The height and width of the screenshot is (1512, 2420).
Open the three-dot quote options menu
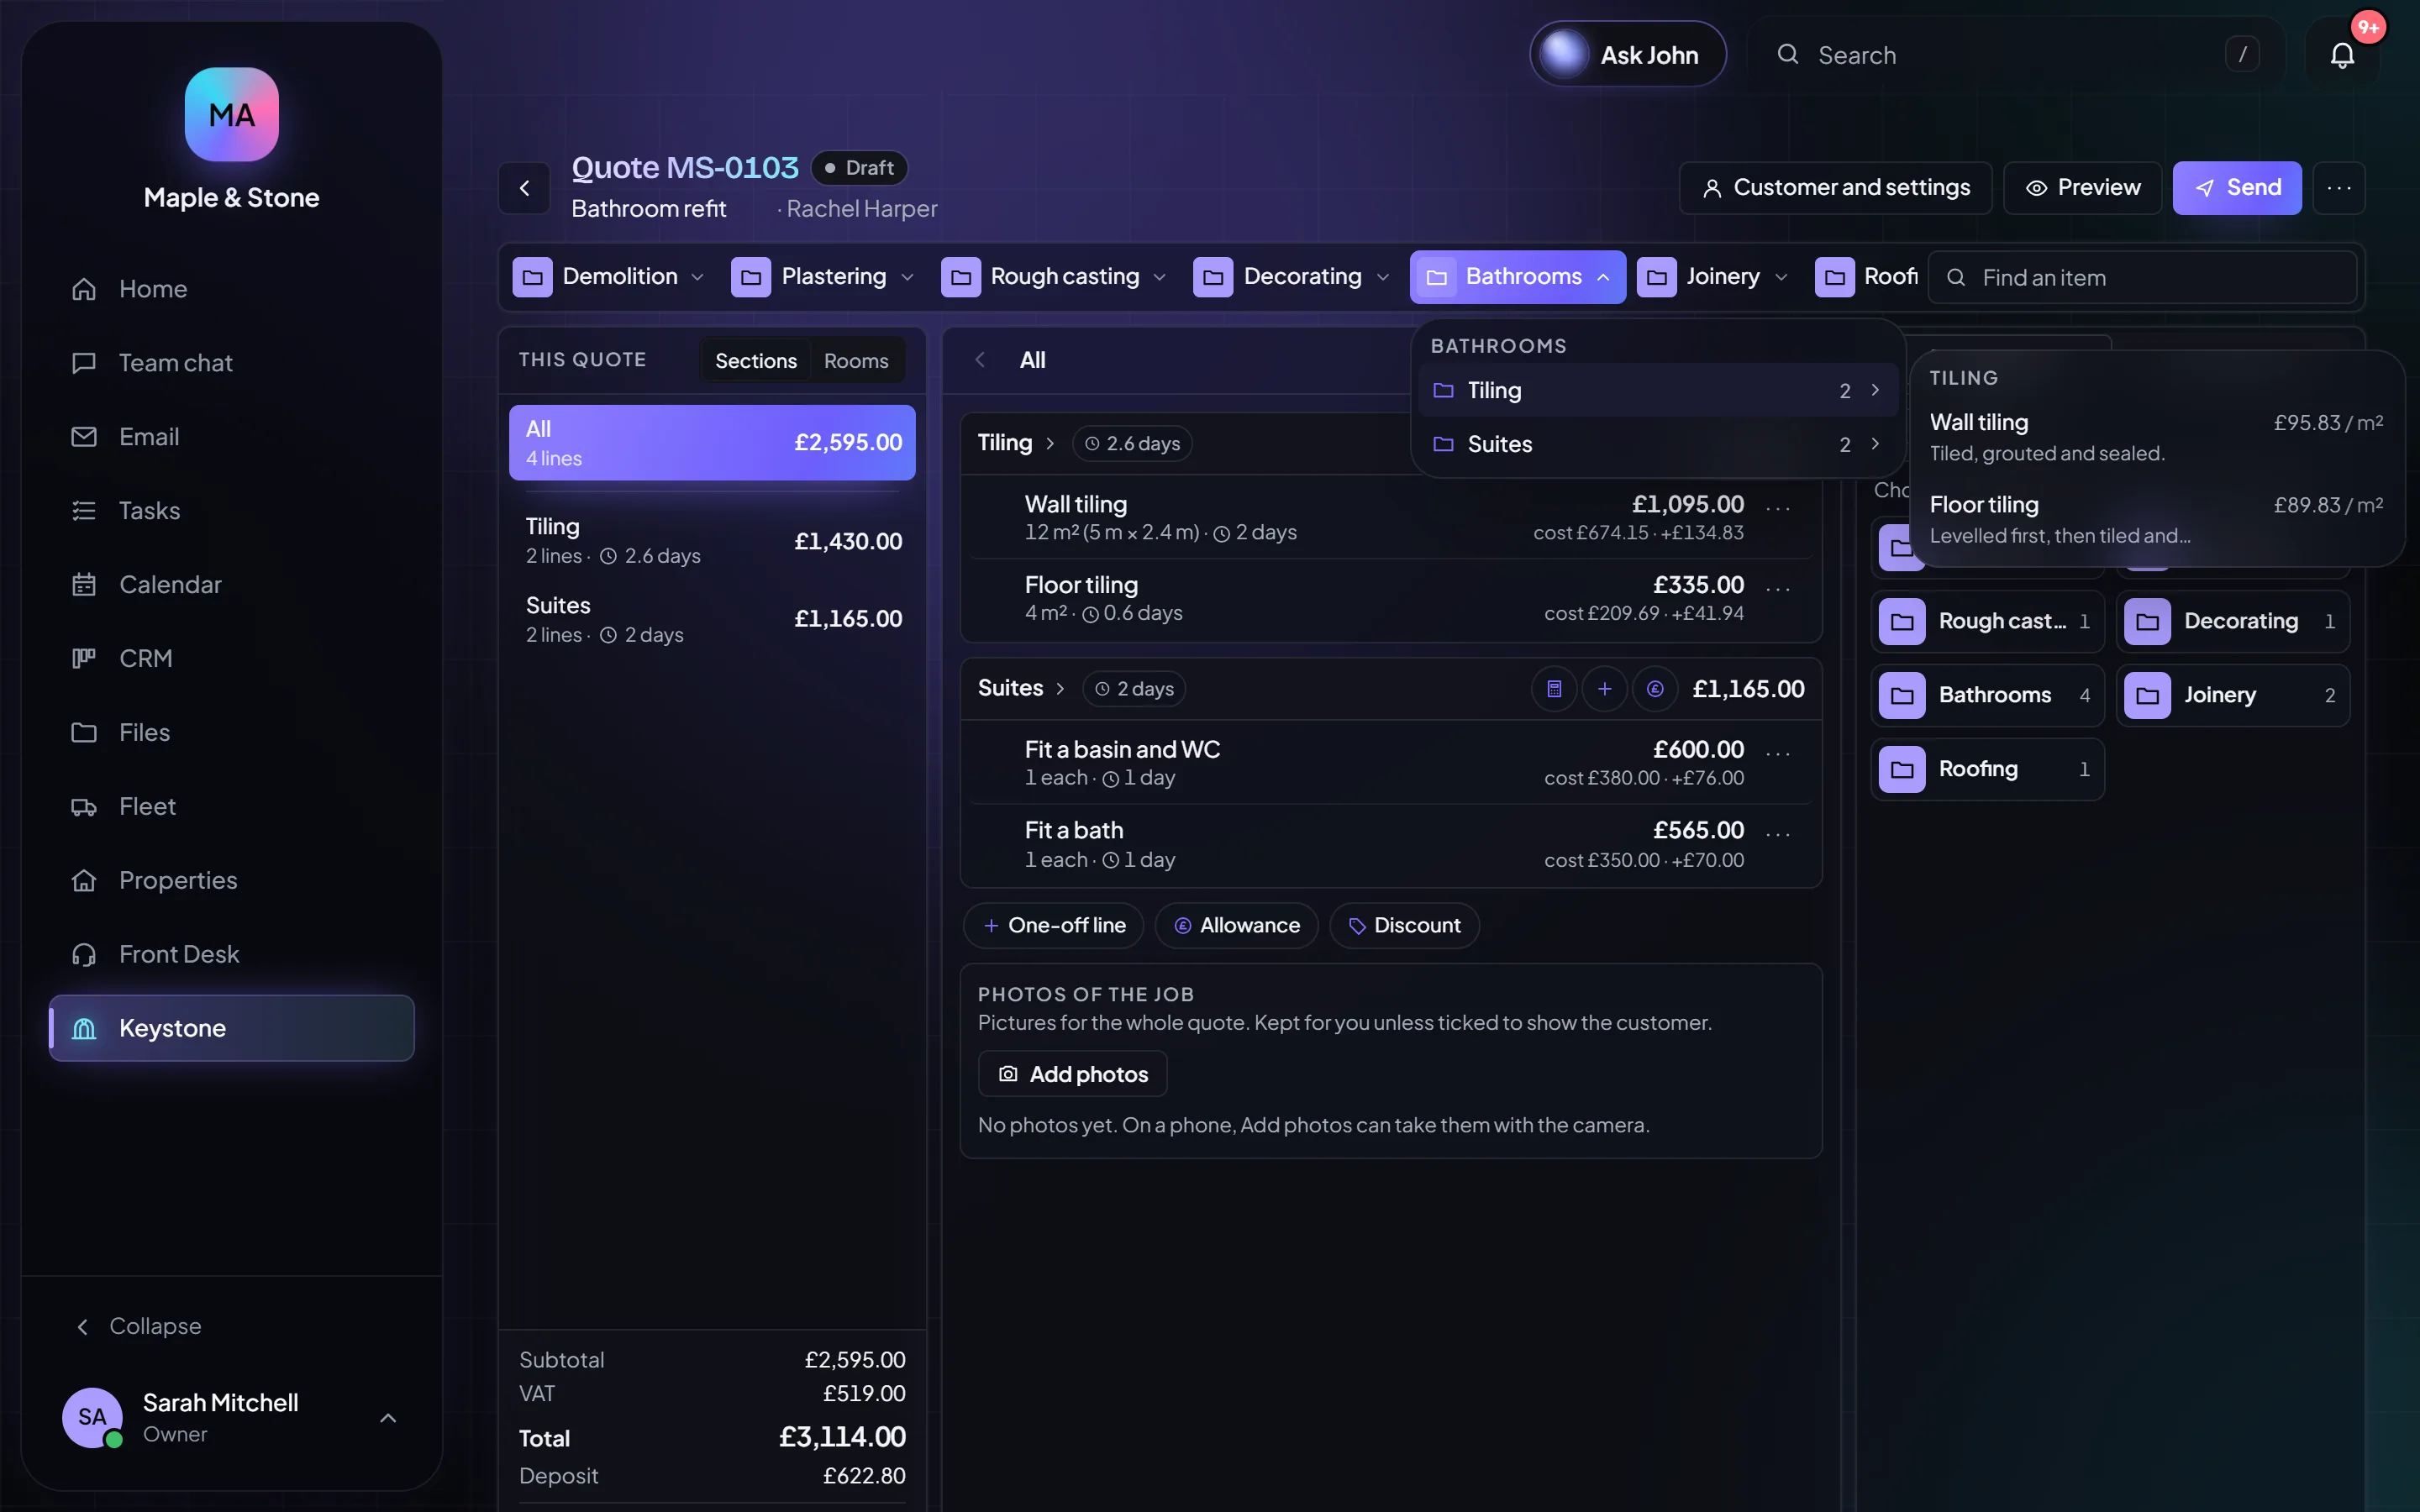[2339, 188]
